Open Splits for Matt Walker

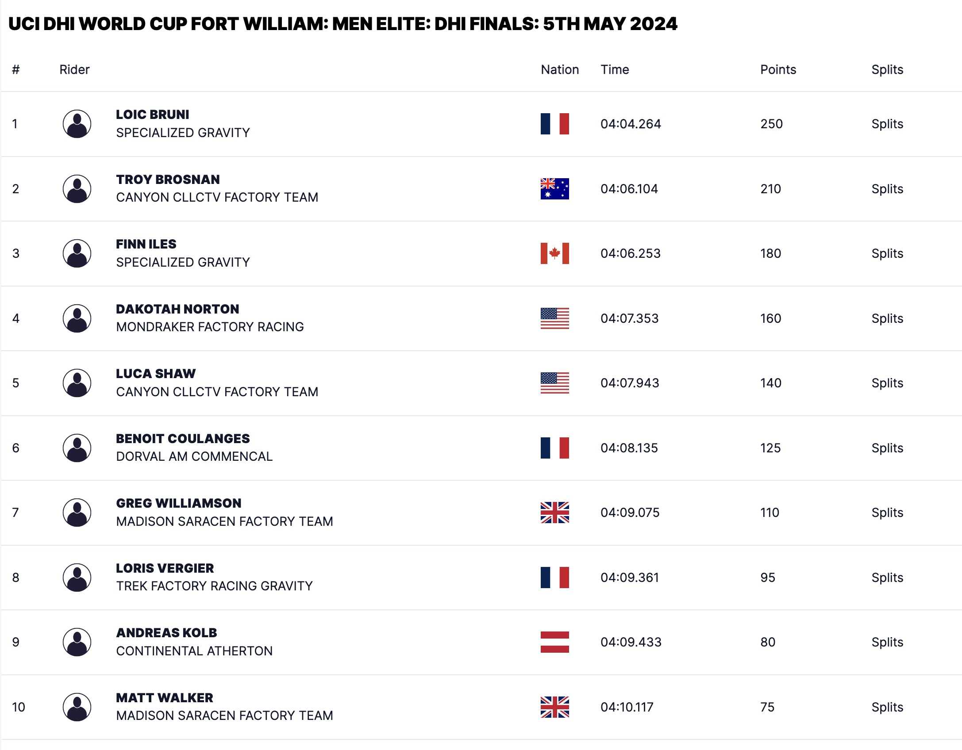coord(887,707)
